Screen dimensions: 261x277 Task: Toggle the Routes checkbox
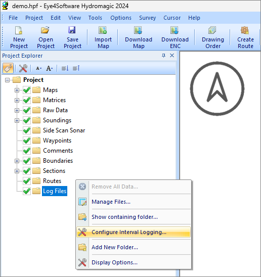[27, 181]
